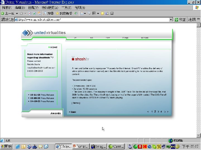Switch to the Camt... taskbar window
This screenshot has height=150, width=201.
click(116, 147)
